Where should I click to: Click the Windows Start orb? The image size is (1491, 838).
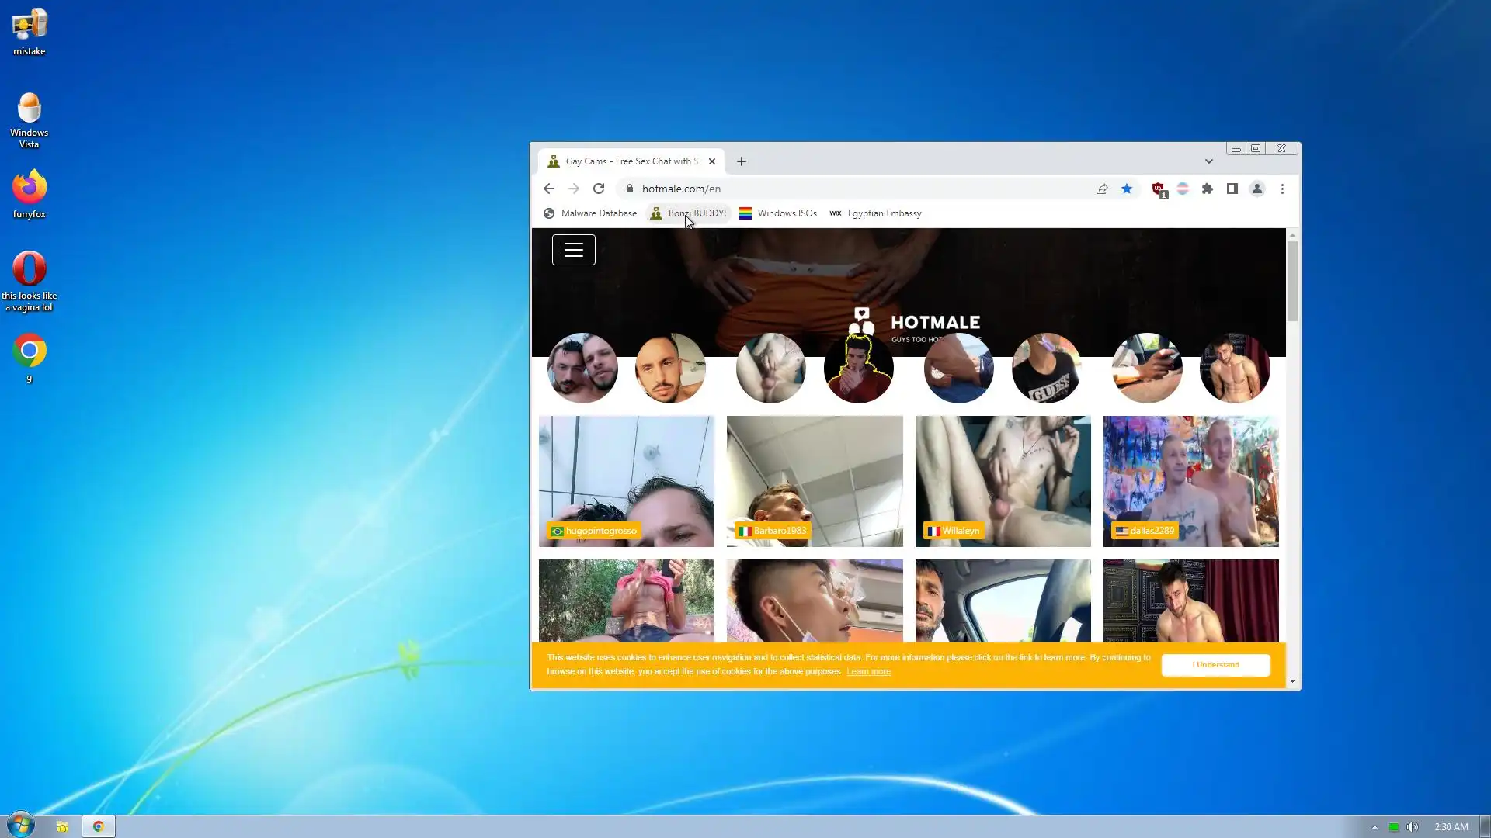(21, 826)
